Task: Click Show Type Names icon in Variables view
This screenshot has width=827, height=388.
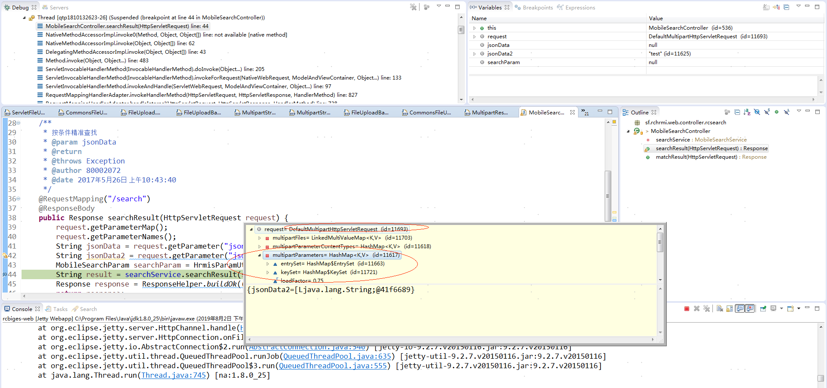Action: pyautogui.click(x=766, y=7)
